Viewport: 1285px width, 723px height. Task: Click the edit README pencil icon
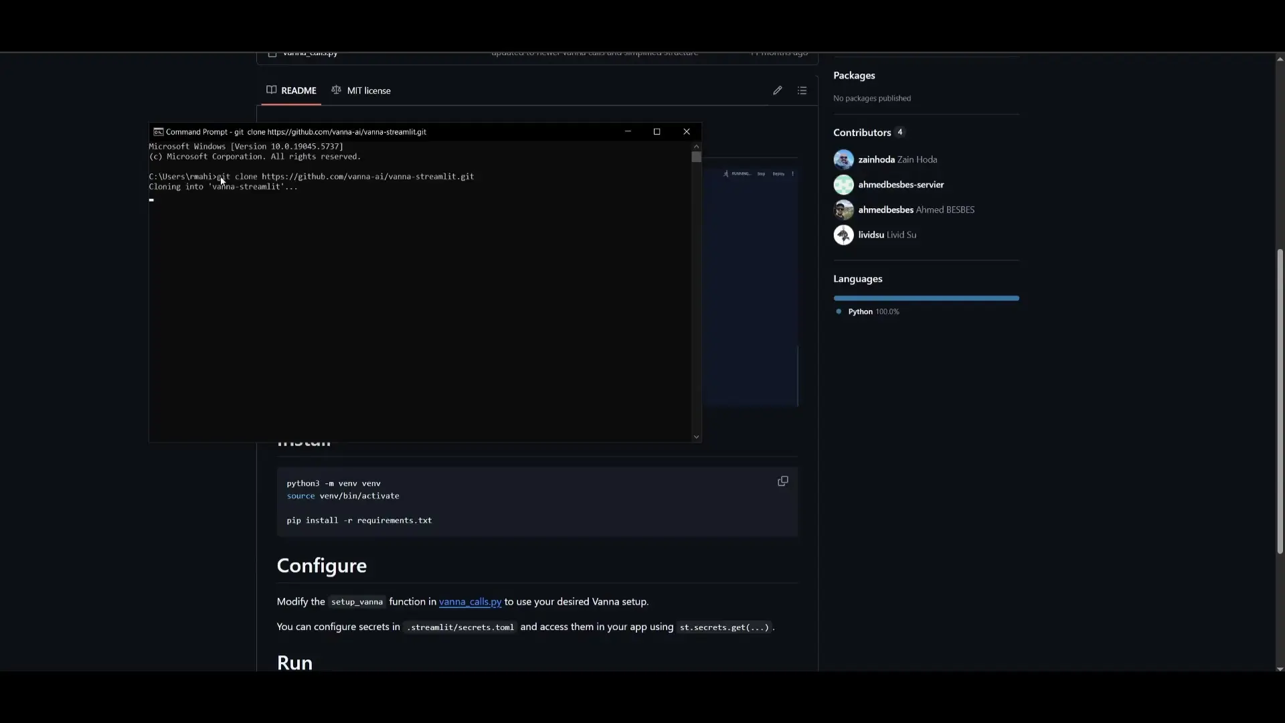(777, 90)
